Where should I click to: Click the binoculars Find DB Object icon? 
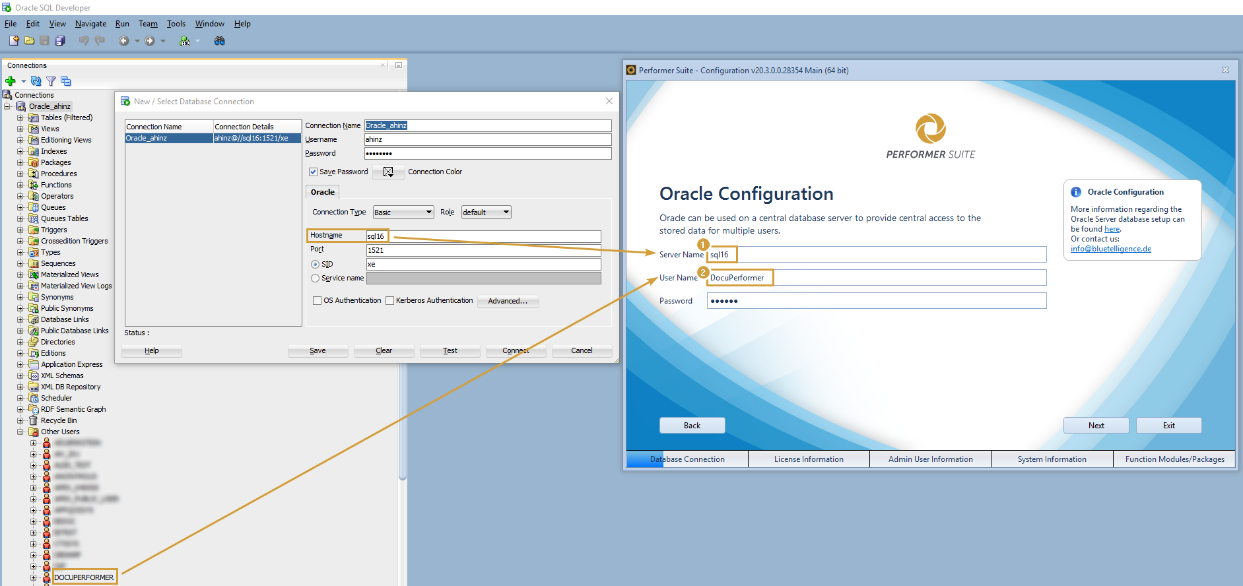pos(220,41)
